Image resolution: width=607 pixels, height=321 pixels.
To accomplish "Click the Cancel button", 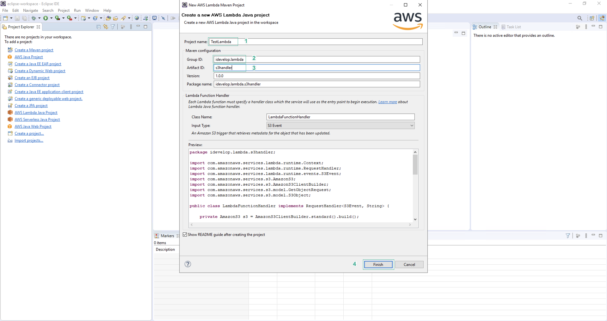I will coord(409,264).
